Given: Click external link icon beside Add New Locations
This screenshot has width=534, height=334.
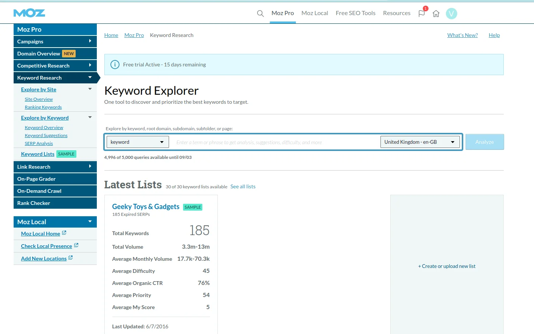Looking at the screenshot, I should coord(70,258).
